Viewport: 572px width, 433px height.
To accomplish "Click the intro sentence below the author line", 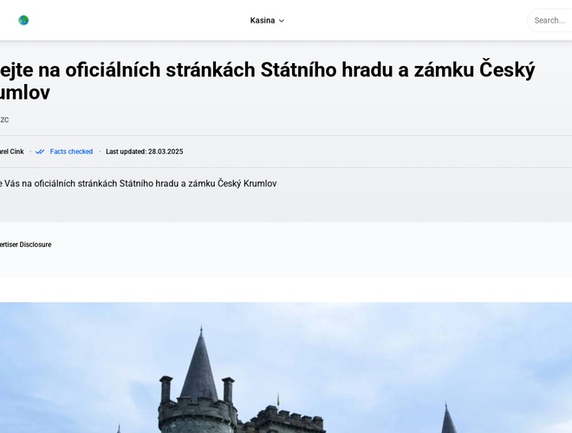I will (x=139, y=184).
